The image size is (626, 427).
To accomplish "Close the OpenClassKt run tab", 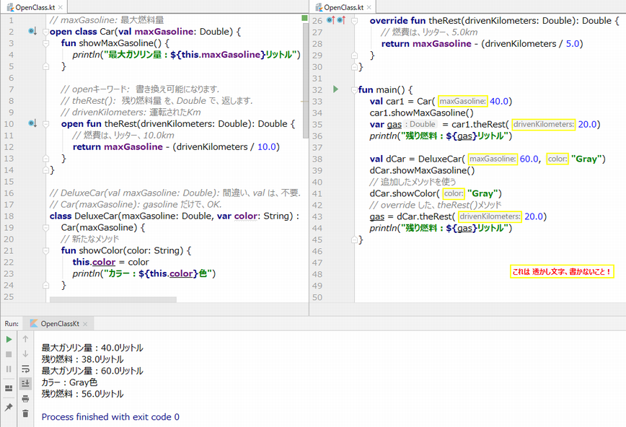I will click(x=85, y=324).
